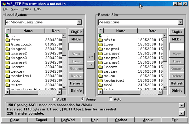Click the bottom Help button
This screenshot has width=189, height=124.
pos(94,120)
